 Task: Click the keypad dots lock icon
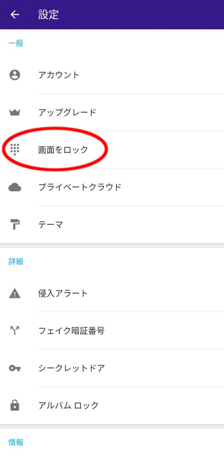[15, 150]
